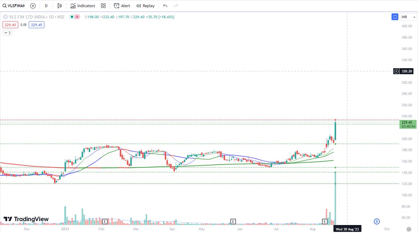Click the blue 229.45 buy price button
Viewport: 418px width, 233px height.
36,25
